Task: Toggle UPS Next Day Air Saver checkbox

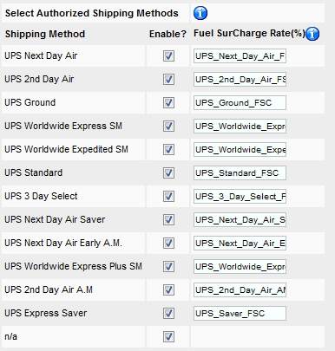Action: point(168,219)
